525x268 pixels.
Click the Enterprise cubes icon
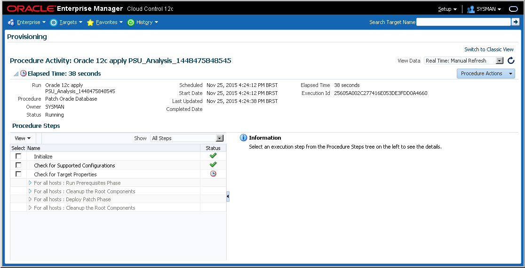[x=11, y=23]
